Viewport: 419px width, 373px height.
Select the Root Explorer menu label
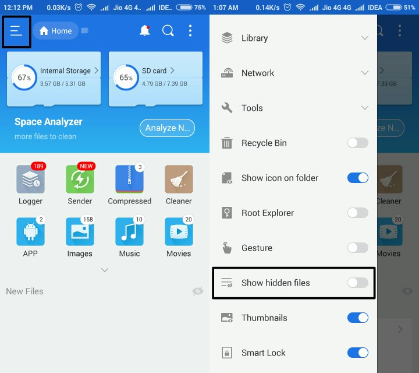268,213
